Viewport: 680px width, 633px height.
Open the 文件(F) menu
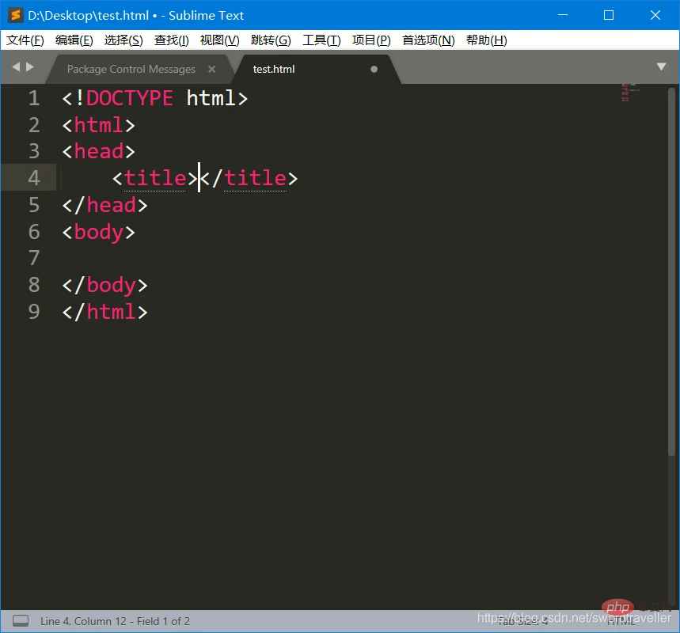coord(25,40)
